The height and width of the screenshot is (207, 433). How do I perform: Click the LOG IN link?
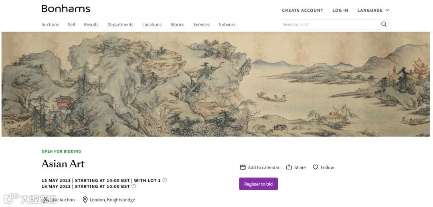pyautogui.click(x=340, y=10)
